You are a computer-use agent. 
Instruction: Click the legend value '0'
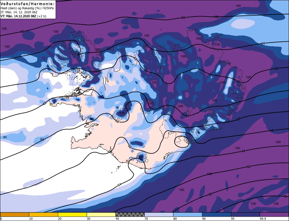1,219
